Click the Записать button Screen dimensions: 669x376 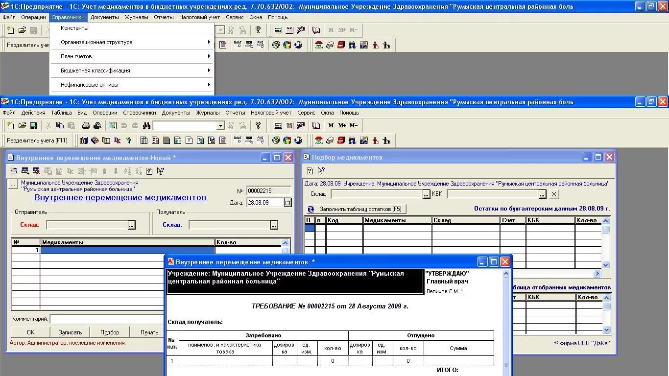click(70, 332)
